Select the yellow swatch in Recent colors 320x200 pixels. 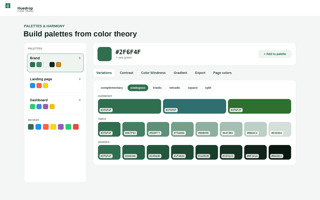53,127
